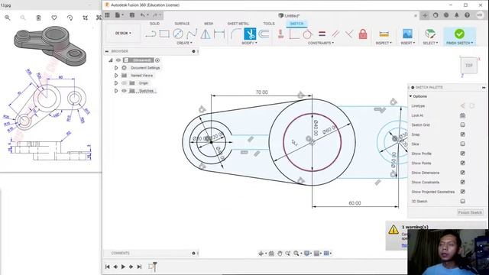
Task: Open the CONSTRAINTS dropdown menu
Action: coord(321,43)
